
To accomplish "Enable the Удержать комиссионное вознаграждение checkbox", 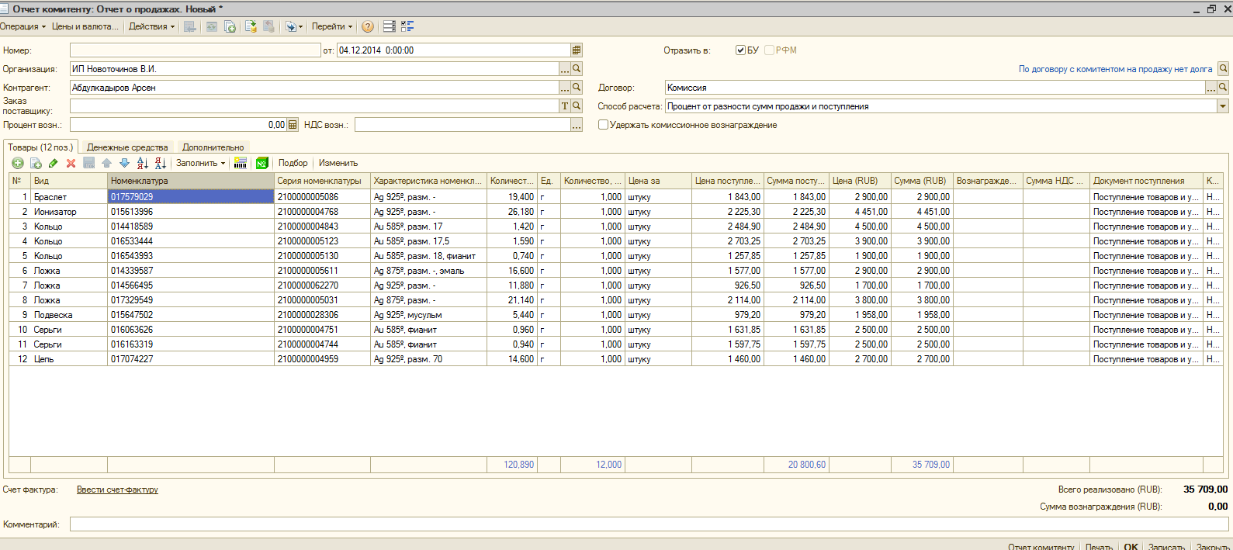I will point(603,125).
